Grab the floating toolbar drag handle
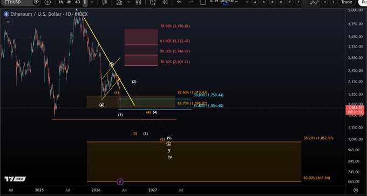 click(304, 2)
